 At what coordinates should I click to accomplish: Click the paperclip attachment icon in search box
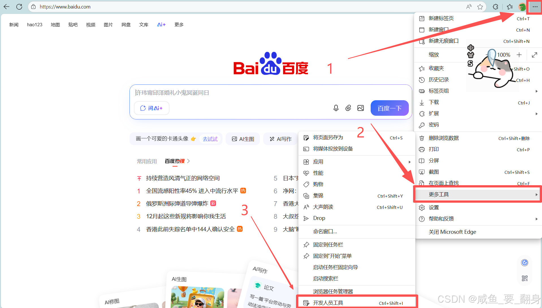pos(348,108)
